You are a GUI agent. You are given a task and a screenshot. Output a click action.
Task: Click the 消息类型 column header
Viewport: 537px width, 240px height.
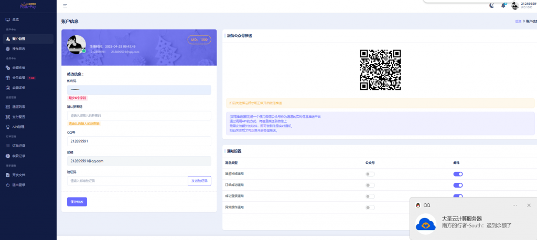(231, 163)
